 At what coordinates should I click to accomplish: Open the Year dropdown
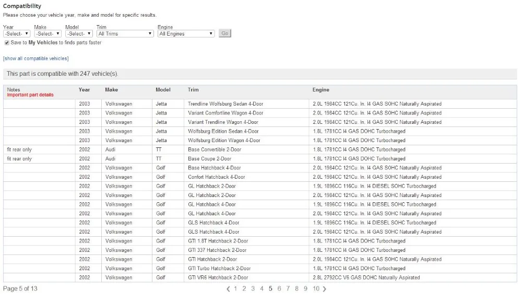(x=17, y=33)
